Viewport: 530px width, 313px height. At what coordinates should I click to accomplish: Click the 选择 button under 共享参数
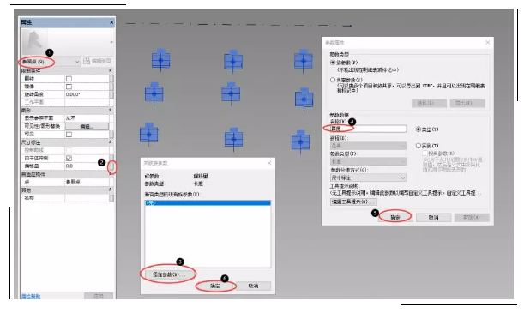(x=429, y=103)
